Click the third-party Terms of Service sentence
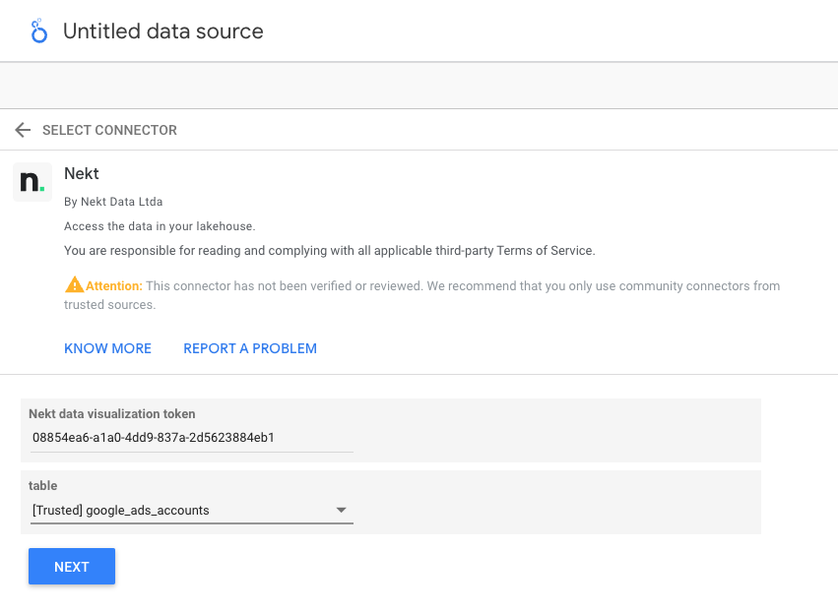Screen dimensions: 838x613 [x=329, y=251]
